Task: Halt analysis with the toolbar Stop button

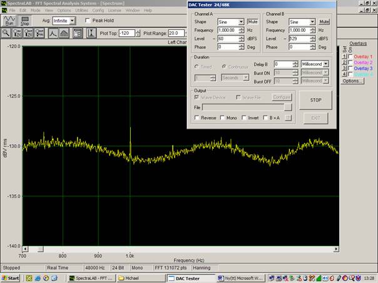Action: point(24,21)
